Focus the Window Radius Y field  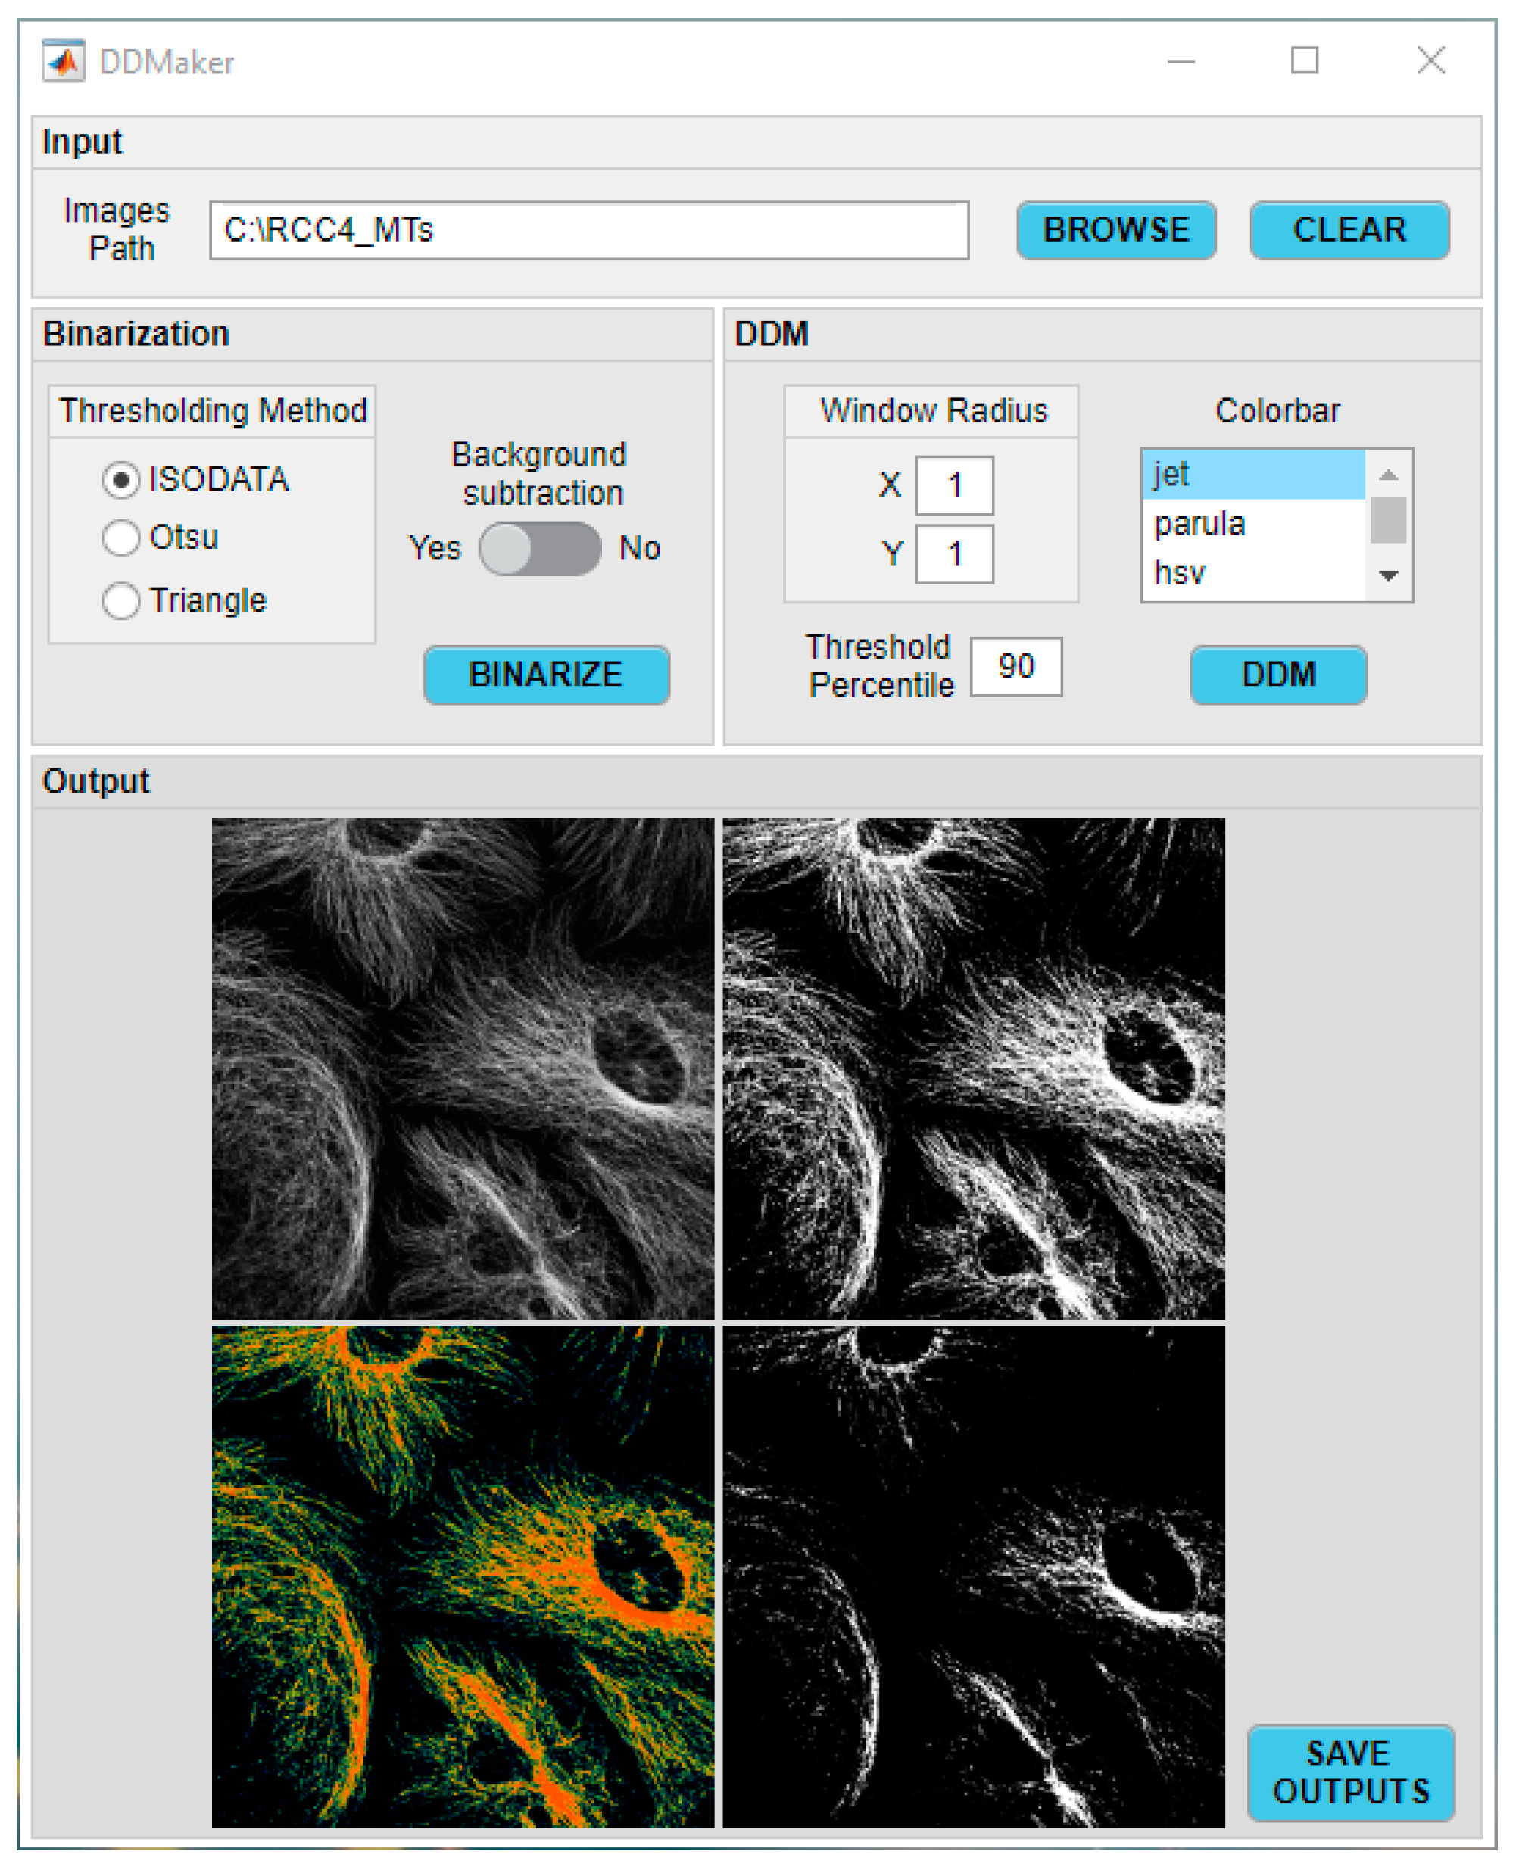pos(954,553)
